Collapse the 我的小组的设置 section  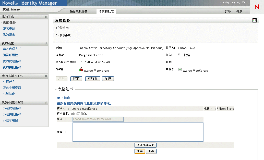point(46,103)
